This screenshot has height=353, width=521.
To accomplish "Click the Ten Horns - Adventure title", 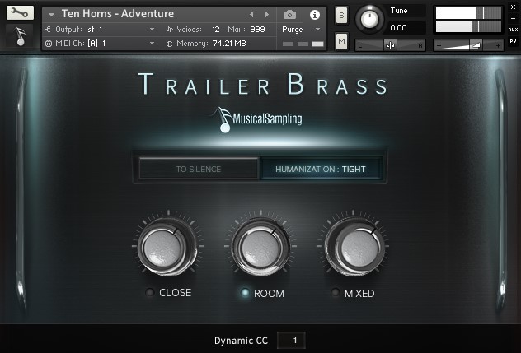I will pos(118,14).
